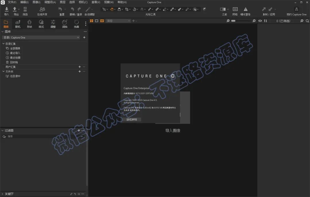Image resolution: width=310 pixels, height=197 pixels.
Task: Click the browser sort arrows icon
Action: [266, 21]
